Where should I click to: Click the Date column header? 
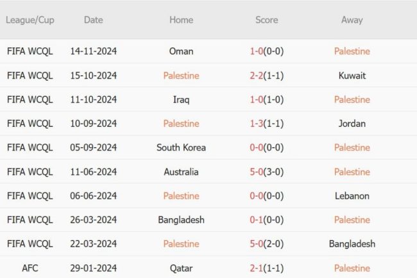(x=93, y=20)
